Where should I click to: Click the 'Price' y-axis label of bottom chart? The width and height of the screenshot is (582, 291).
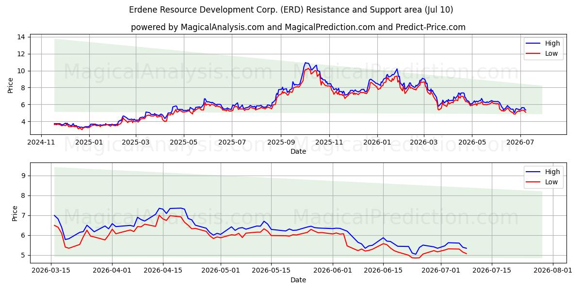[15, 213]
